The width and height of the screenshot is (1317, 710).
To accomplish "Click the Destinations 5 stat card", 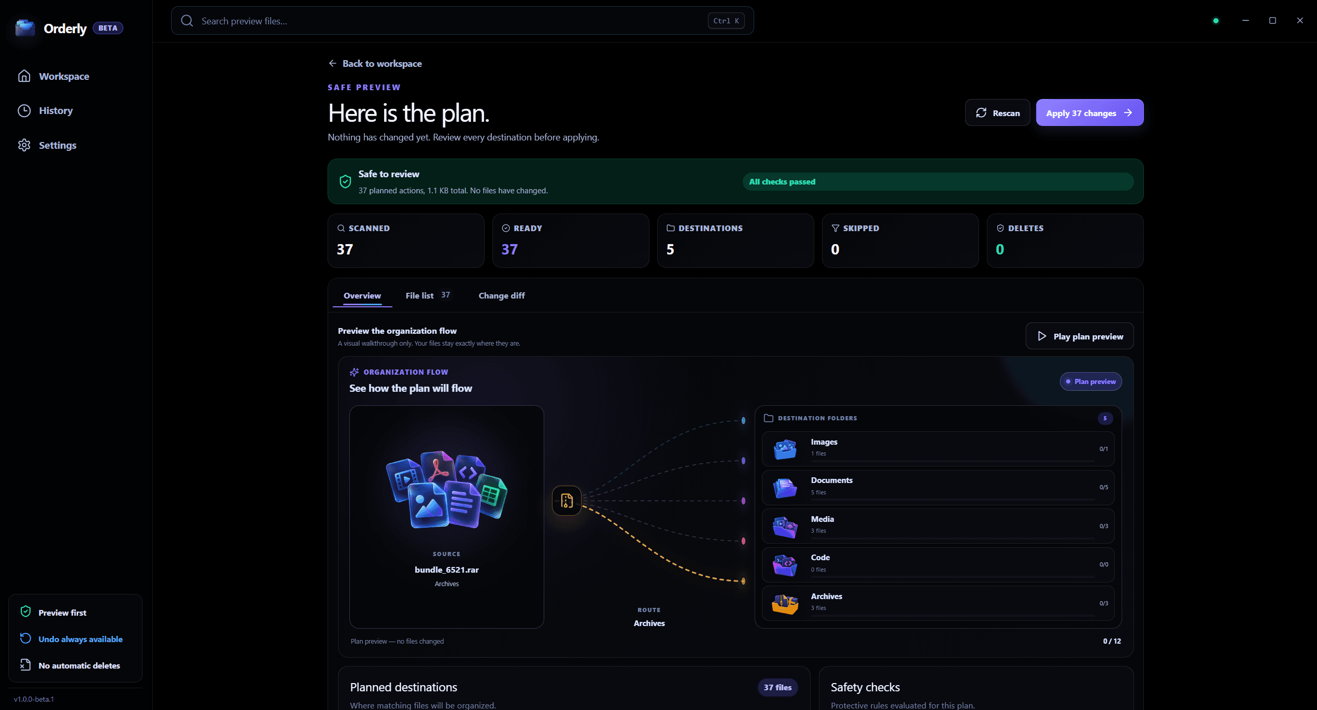I will [735, 240].
